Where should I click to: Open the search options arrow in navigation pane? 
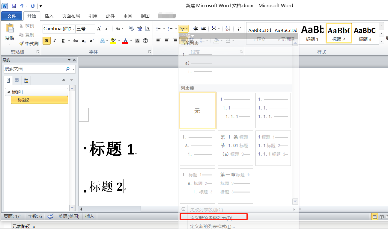coord(74,69)
